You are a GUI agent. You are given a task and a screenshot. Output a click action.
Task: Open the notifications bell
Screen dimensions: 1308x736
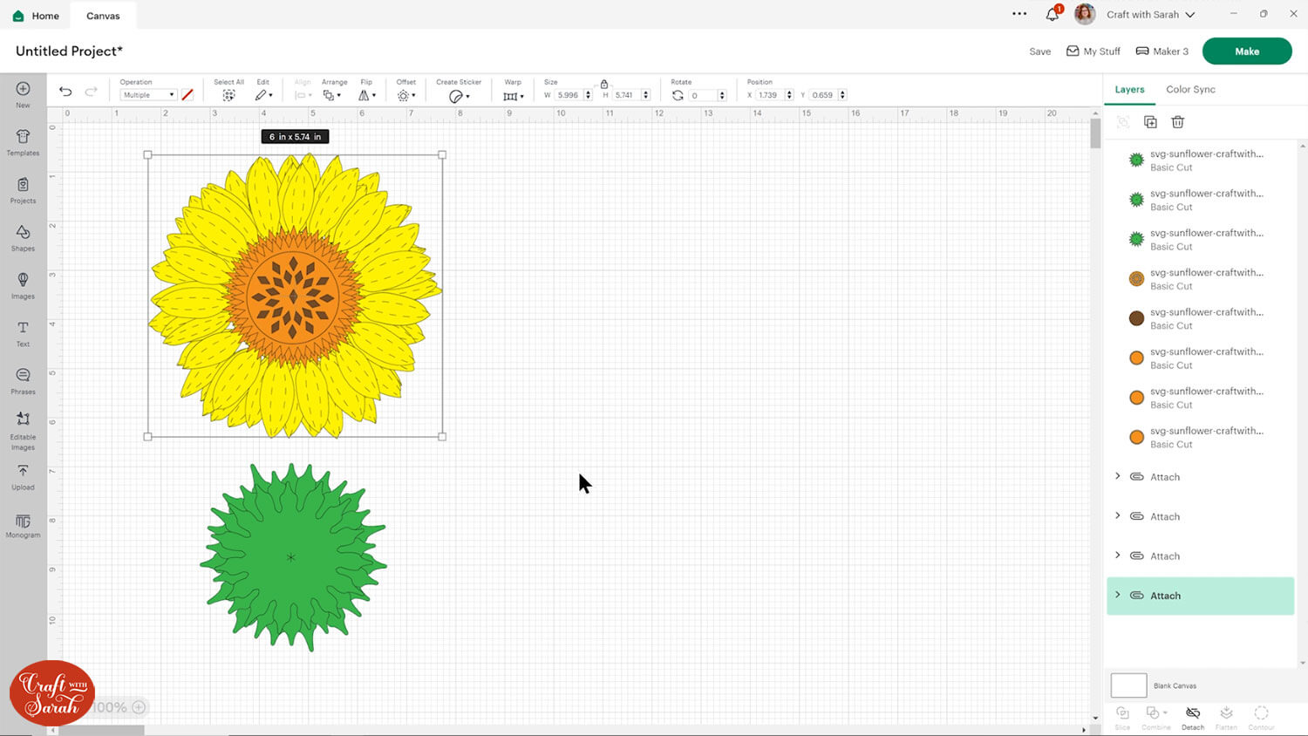(x=1053, y=15)
